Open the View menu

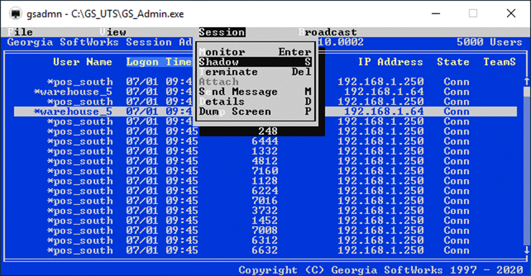113,32
